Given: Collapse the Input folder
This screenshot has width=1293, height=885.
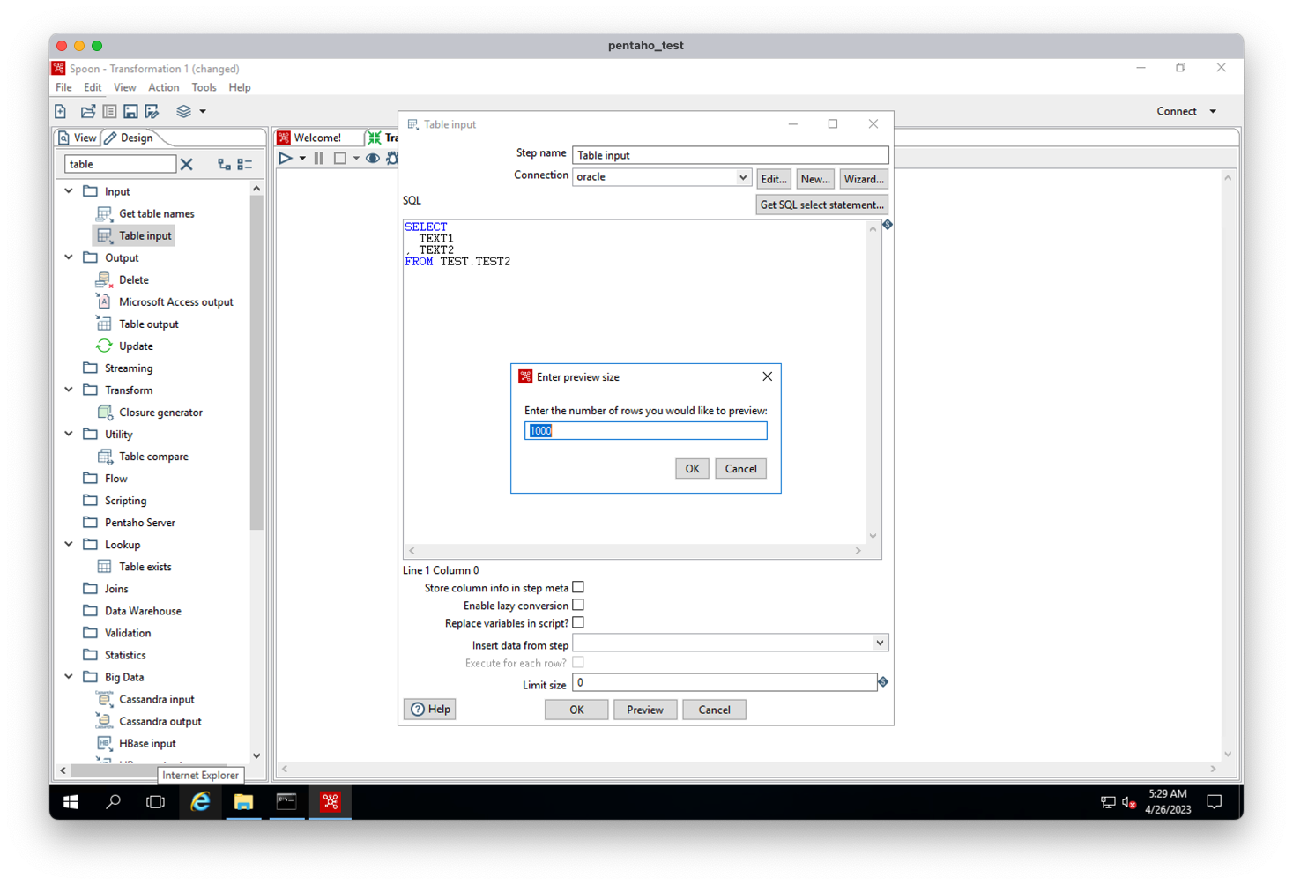Looking at the screenshot, I should [x=69, y=190].
